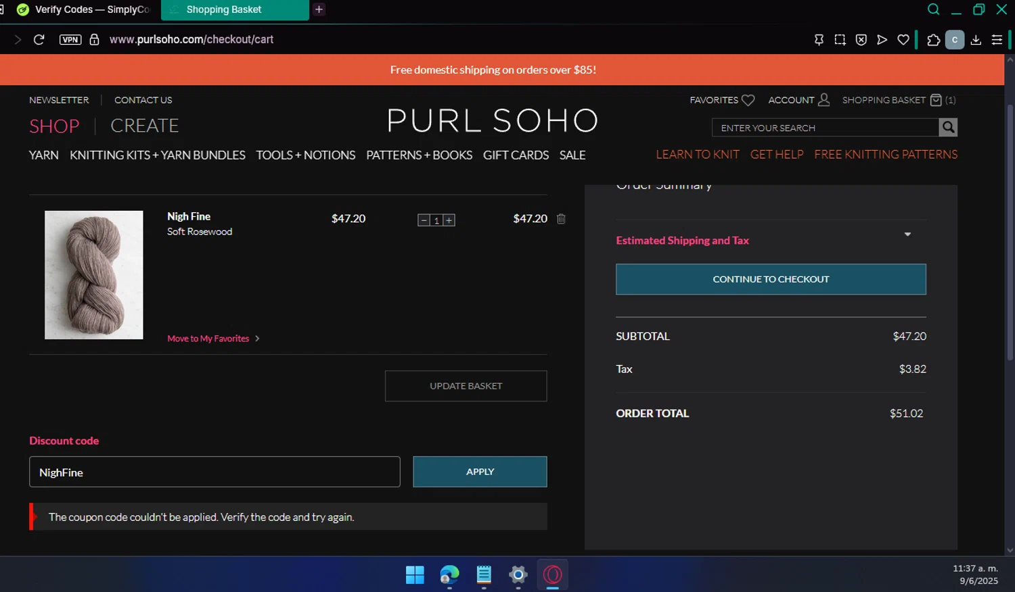
Task: Select the Shopping Basket browser tab
Action: pos(235,9)
